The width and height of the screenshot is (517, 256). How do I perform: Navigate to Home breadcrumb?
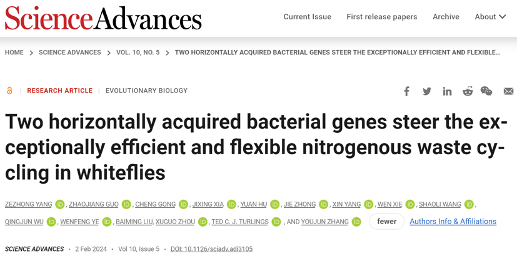pyautogui.click(x=14, y=52)
